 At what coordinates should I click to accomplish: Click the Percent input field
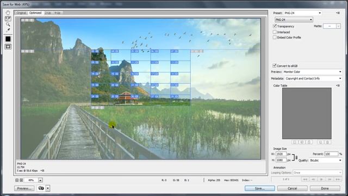point(331,154)
